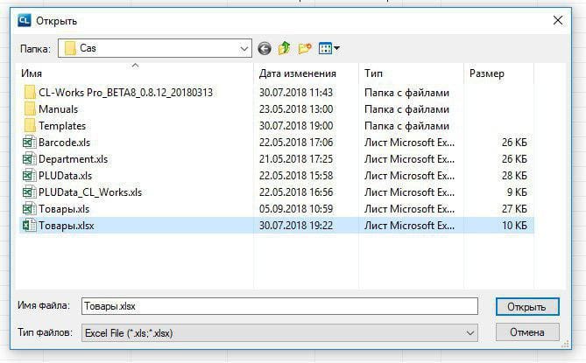Select the Templates folder icon
The height and width of the screenshot is (363, 586).
pos(30,126)
